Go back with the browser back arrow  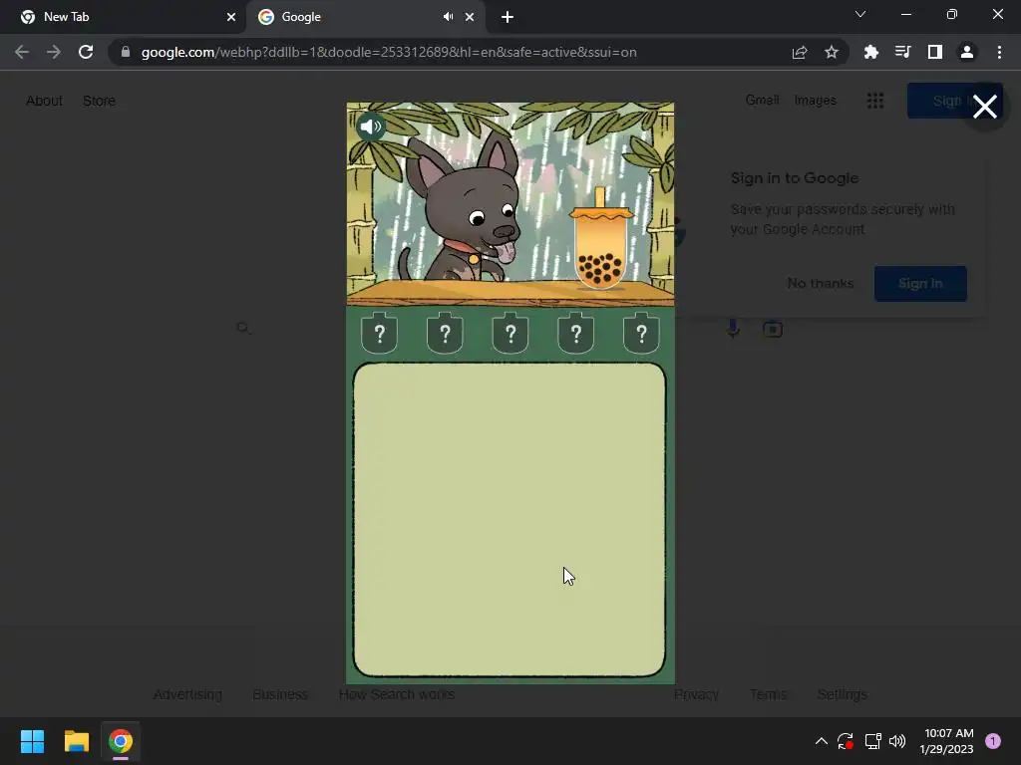[x=22, y=52]
